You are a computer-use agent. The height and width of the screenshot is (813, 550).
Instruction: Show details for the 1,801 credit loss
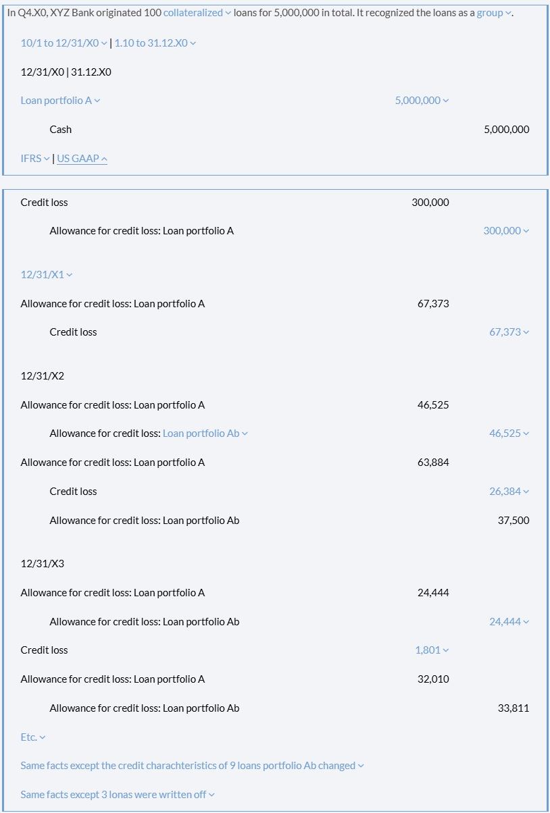432,650
